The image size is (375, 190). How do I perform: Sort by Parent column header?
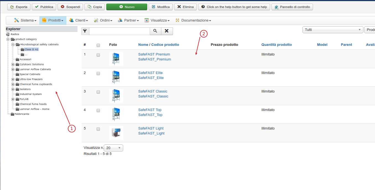tap(346, 45)
